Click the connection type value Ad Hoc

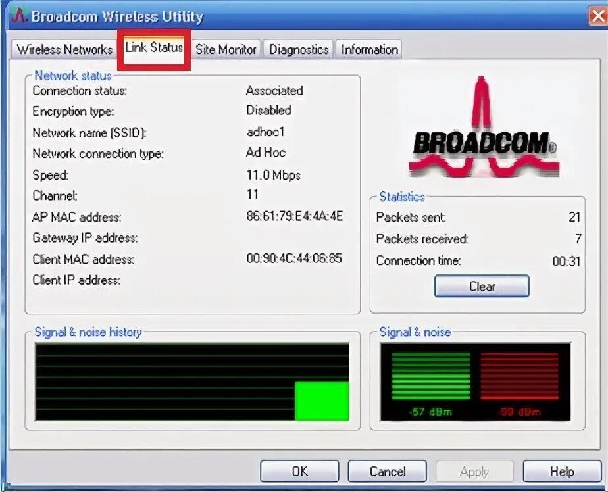click(266, 153)
